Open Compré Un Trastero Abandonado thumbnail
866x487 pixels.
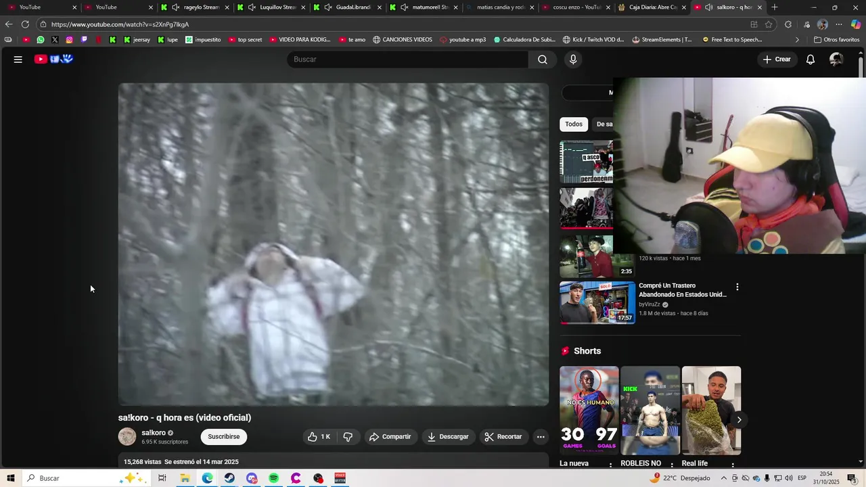[x=597, y=302]
